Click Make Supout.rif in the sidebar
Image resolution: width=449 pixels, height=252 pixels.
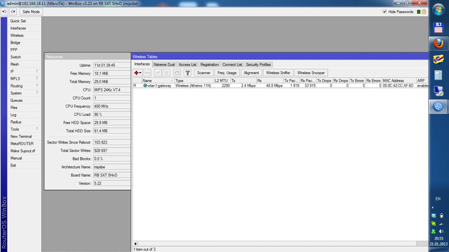pos(22,151)
